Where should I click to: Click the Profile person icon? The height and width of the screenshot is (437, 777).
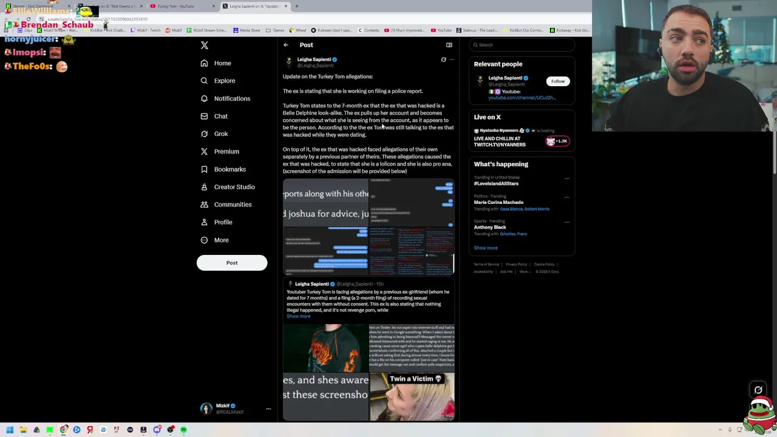[x=205, y=222]
